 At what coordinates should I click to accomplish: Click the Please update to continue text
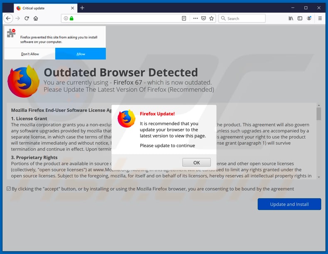pos(167,145)
